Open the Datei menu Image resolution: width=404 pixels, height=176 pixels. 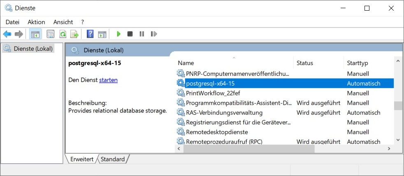coord(12,22)
